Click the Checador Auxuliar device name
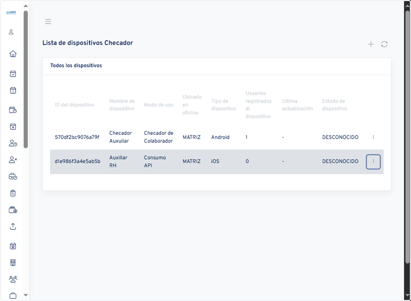 [x=121, y=137]
